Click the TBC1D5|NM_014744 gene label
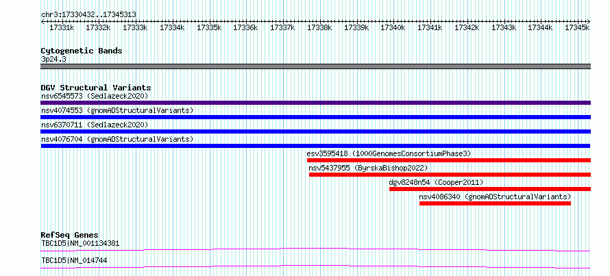Viewport: 610px width, 276px height. (74, 260)
